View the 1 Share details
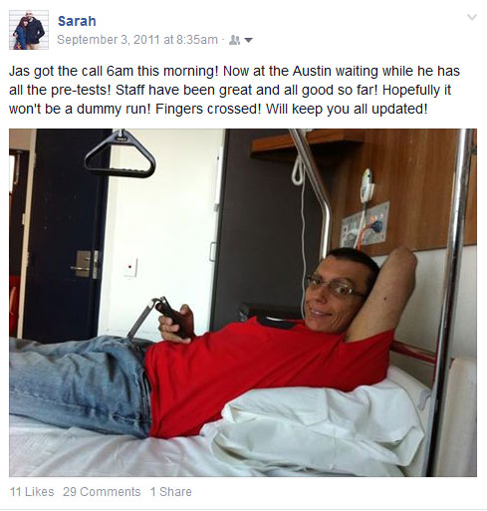The width and height of the screenshot is (487, 511). coord(170,492)
